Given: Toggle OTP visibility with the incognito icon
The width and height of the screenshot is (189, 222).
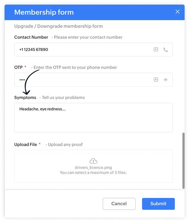Looking at the screenshot, I should [165, 80].
